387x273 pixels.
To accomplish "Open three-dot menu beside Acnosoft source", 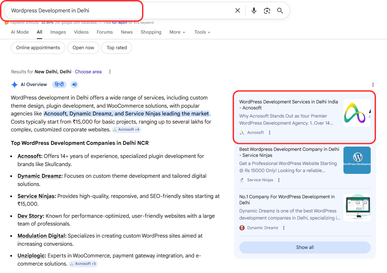I will click(x=270, y=132).
